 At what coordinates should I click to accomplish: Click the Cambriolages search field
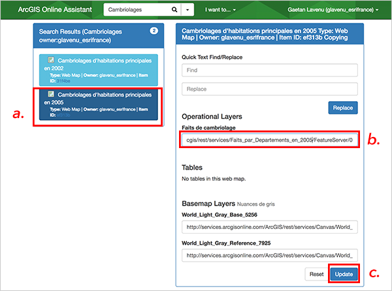[137, 10]
